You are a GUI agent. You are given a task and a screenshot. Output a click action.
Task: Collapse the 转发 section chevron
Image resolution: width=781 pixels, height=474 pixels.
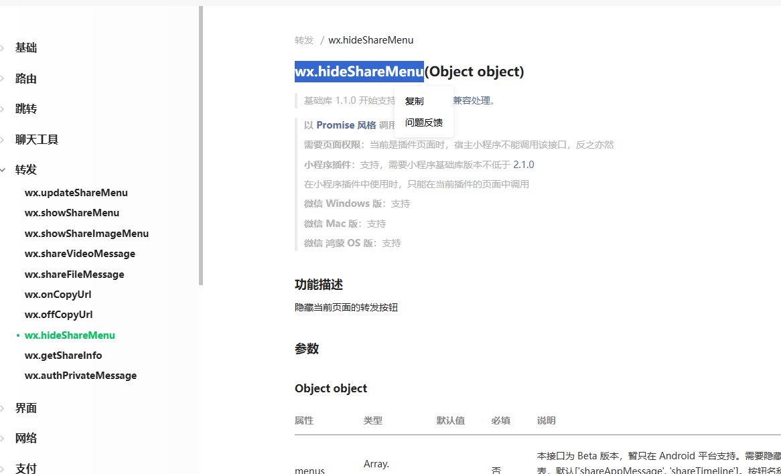pos(3,170)
